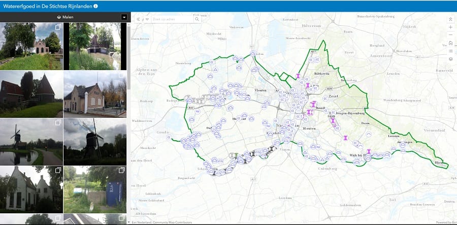Open the dark windmill close-up photo

(95, 142)
